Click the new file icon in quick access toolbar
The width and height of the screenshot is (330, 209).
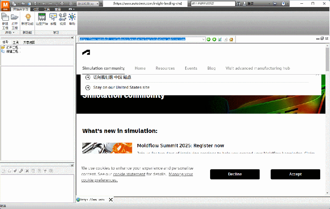(x=14, y=4)
